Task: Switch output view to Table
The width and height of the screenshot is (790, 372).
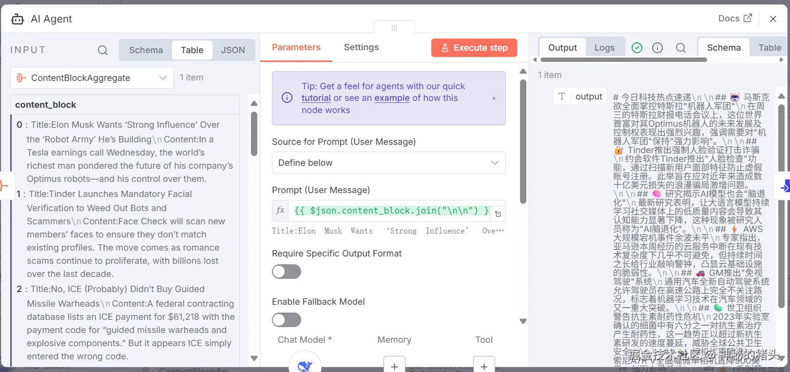Action: coord(770,47)
